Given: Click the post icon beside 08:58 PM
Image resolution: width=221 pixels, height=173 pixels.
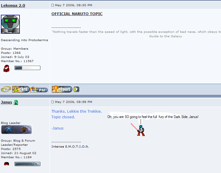Looking at the screenshot, I should tap(53, 102).
